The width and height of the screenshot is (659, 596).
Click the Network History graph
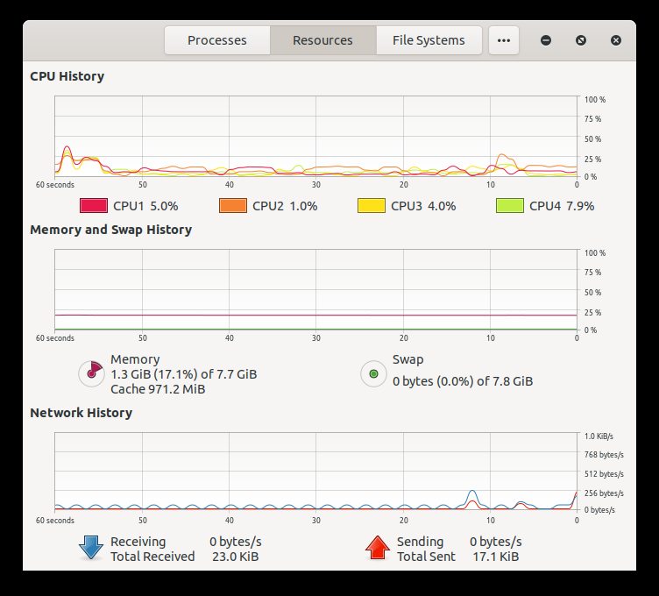[x=315, y=472]
